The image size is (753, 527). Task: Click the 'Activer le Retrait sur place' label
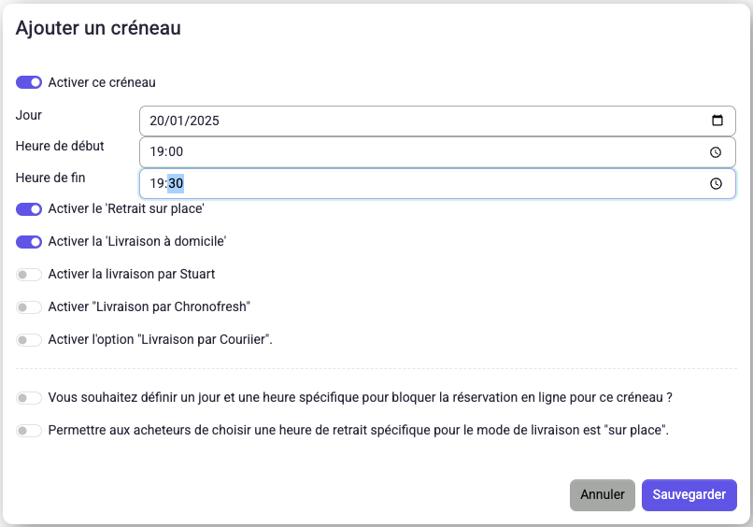[126, 209]
